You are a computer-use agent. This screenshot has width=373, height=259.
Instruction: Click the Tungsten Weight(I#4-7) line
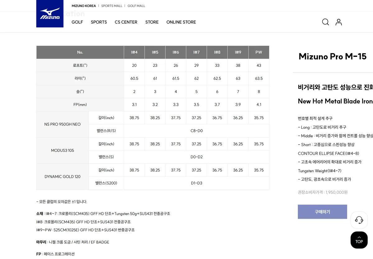point(320,171)
